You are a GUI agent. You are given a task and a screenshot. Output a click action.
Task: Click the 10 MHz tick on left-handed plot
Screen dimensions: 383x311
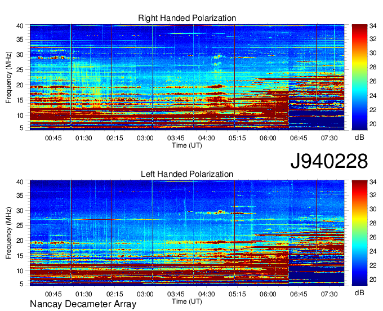click(20, 271)
